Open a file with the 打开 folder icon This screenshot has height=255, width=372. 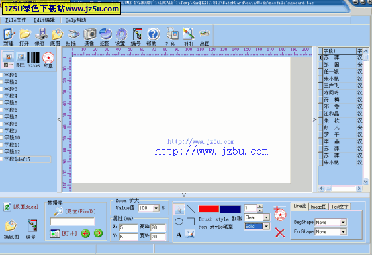tap(24, 36)
